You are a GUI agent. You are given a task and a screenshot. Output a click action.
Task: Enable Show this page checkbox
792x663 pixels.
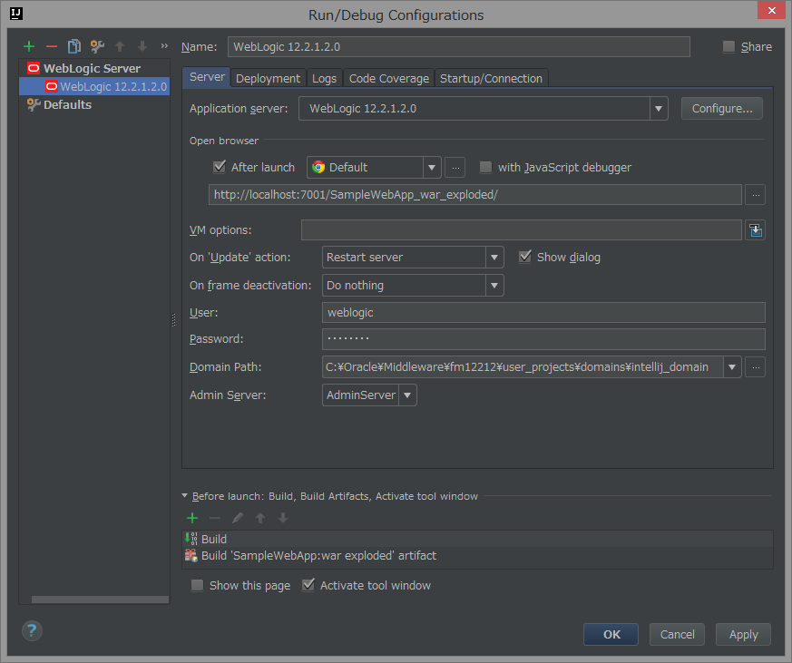click(x=197, y=585)
